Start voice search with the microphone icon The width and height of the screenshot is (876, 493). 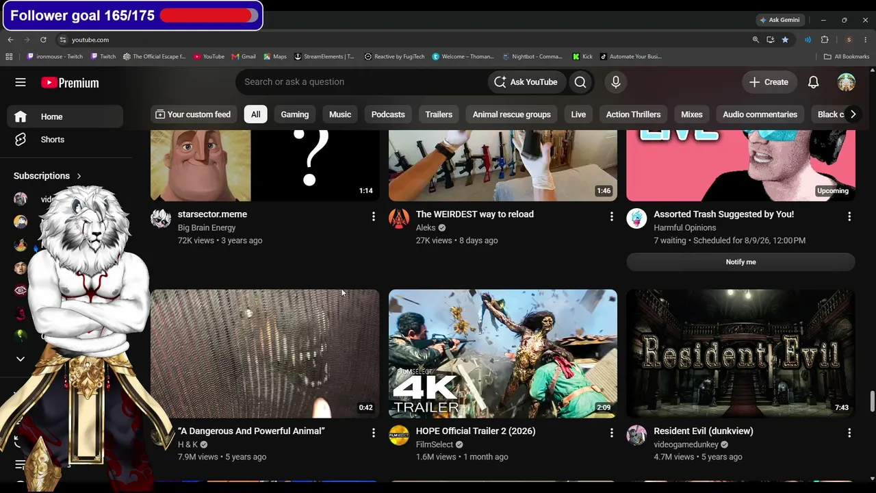click(616, 82)
